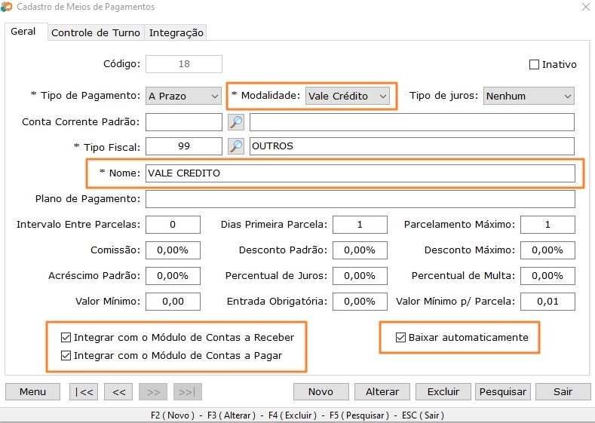Open the Tipo de juros dropdown
This screenshot has height=423, width=595.
(x=529, y=96)
